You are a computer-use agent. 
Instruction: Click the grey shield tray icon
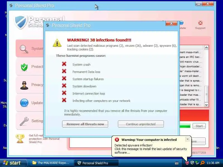point(192,163)
